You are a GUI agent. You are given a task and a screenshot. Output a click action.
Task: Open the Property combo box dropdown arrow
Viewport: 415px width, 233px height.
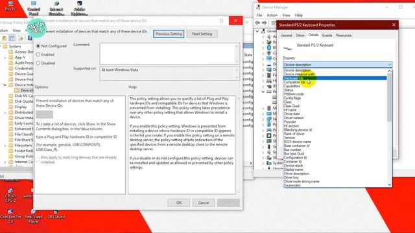point(389,65)
